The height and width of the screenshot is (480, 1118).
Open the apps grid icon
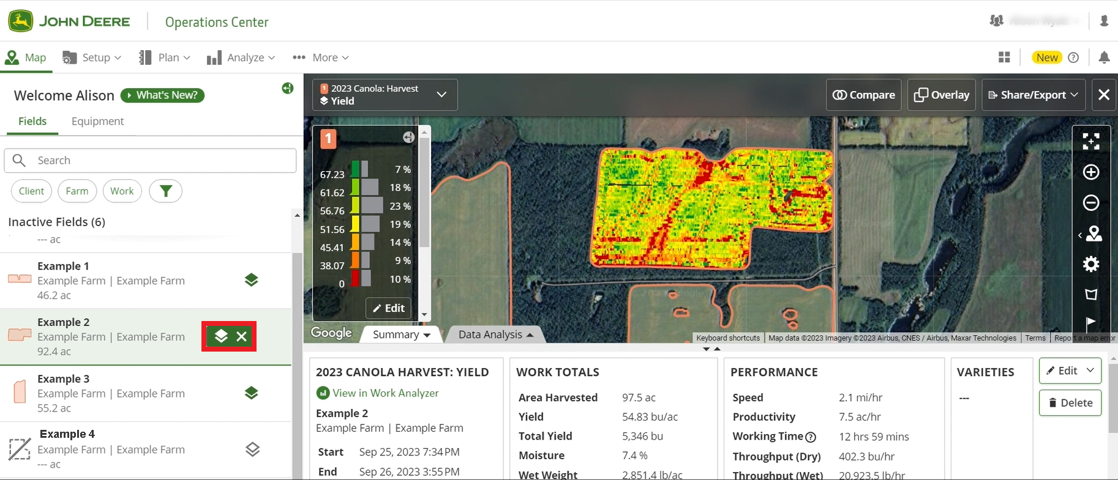tap(1004, 57)
